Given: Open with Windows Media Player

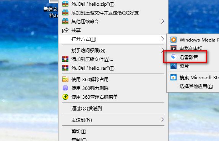Looking at the screenshot, I should pyautogui.click(x=193, y=40).
